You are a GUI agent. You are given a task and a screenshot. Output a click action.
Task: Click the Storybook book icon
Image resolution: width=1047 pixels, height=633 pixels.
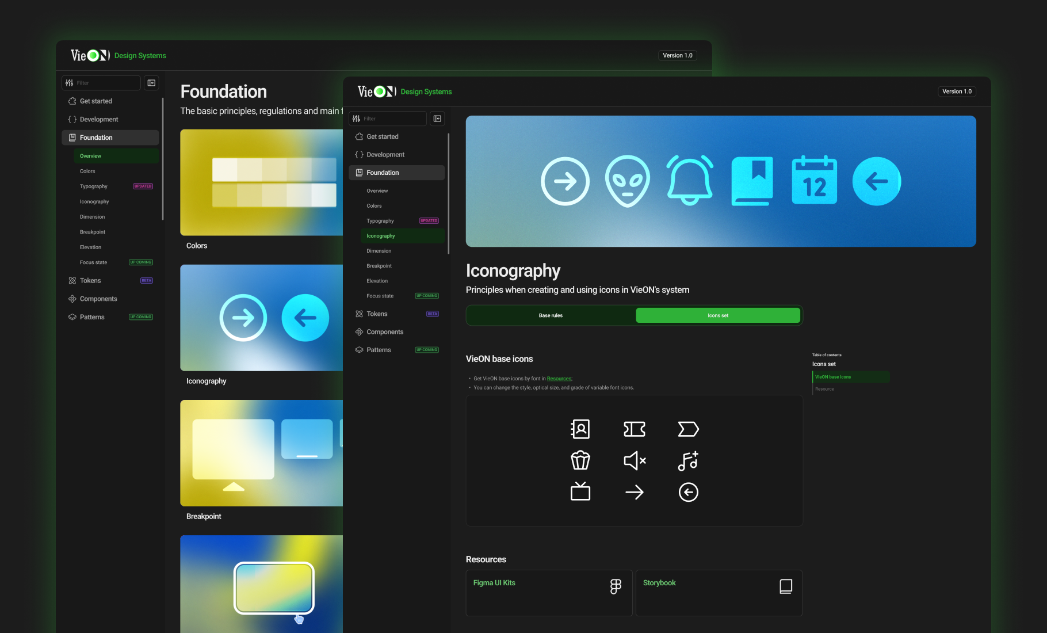point(786,586)
